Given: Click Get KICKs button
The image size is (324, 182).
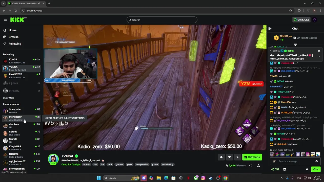Looking at the screenshot, I should [x=301, y=20].
